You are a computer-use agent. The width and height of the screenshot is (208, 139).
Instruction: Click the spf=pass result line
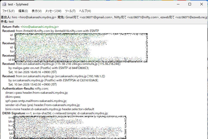[x=36, y=101]
